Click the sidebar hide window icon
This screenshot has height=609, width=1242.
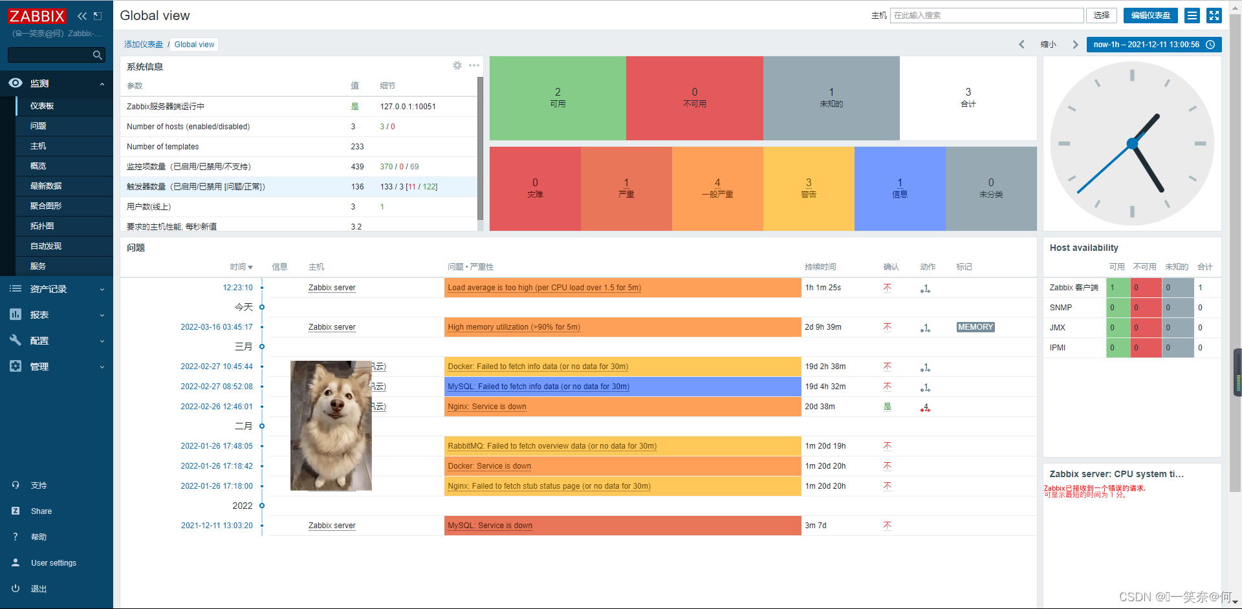98,16
